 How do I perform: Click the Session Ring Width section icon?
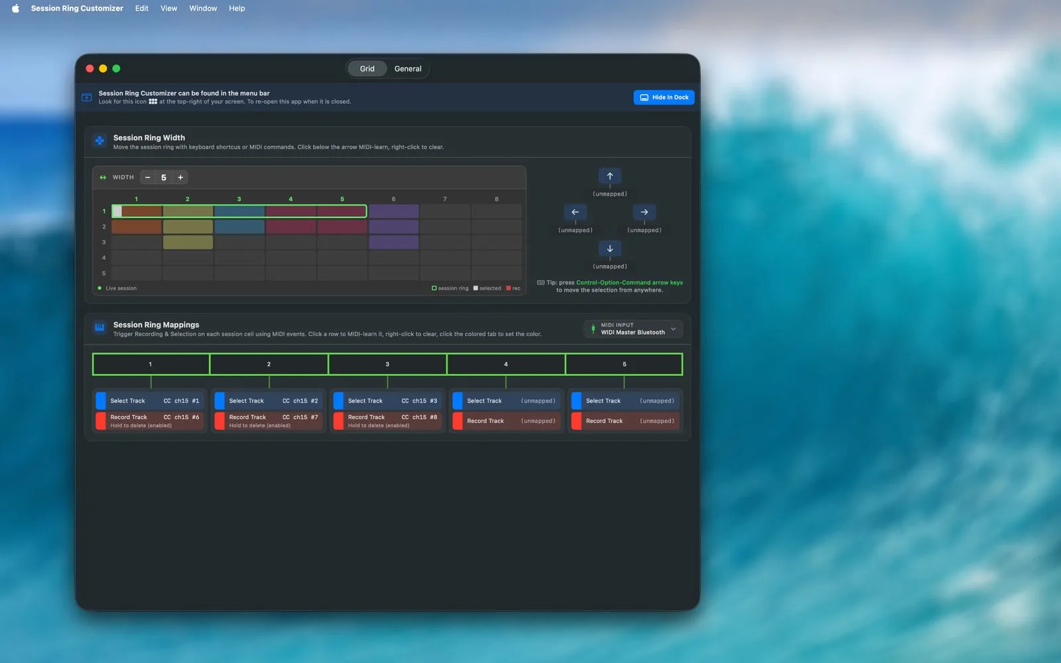point(99,141)
